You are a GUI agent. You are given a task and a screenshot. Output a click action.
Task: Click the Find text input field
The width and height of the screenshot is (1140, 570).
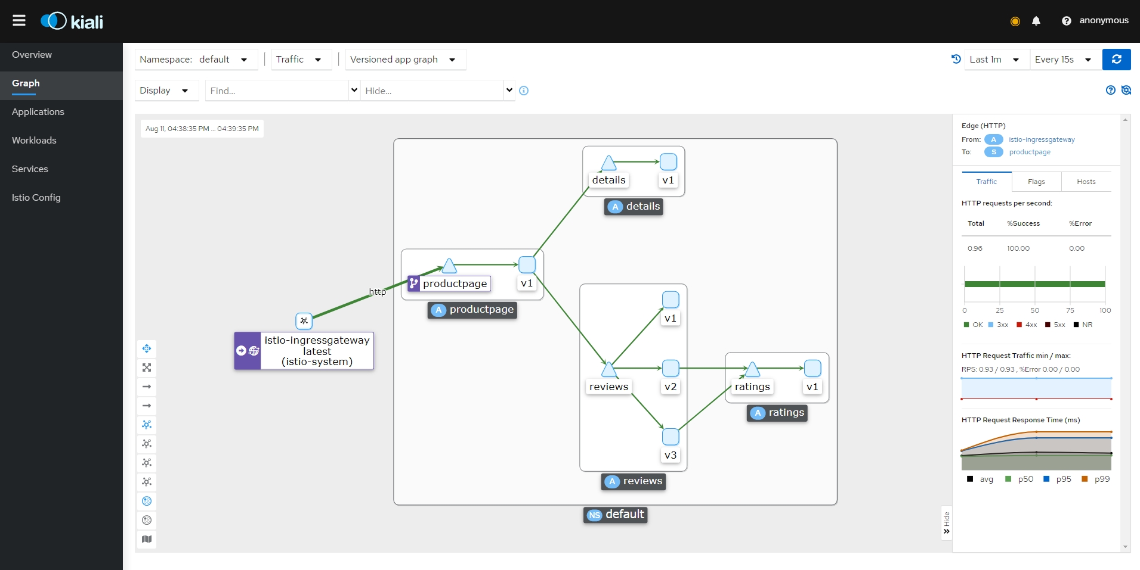pyautogui.click(x=276, y=91)
